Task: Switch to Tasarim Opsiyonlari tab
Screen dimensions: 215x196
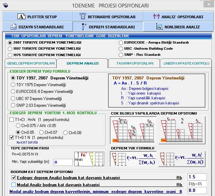Action: click(x=135, y=63)
